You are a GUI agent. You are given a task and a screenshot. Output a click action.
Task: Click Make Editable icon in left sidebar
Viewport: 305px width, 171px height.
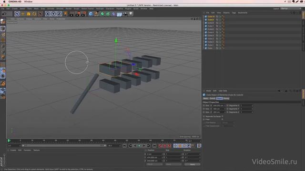(3, 21)
